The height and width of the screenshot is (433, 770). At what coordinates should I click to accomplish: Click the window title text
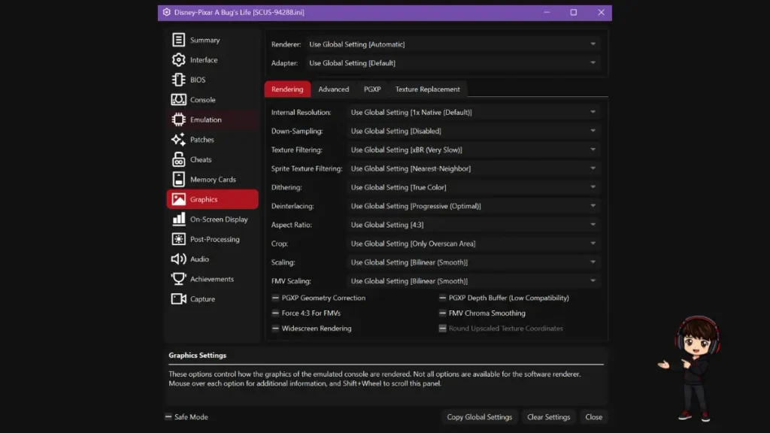[x=239, y=12]
